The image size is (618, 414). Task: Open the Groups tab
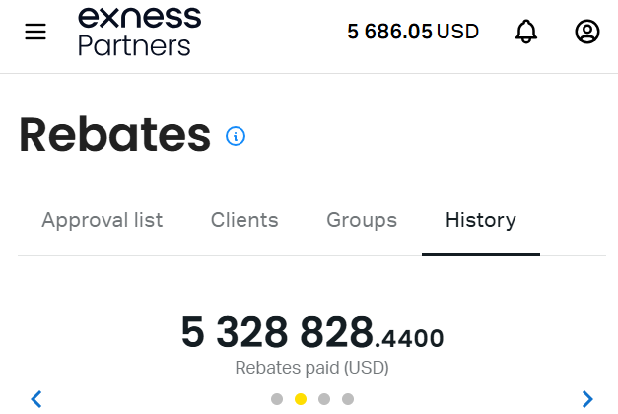click(362, 220)
